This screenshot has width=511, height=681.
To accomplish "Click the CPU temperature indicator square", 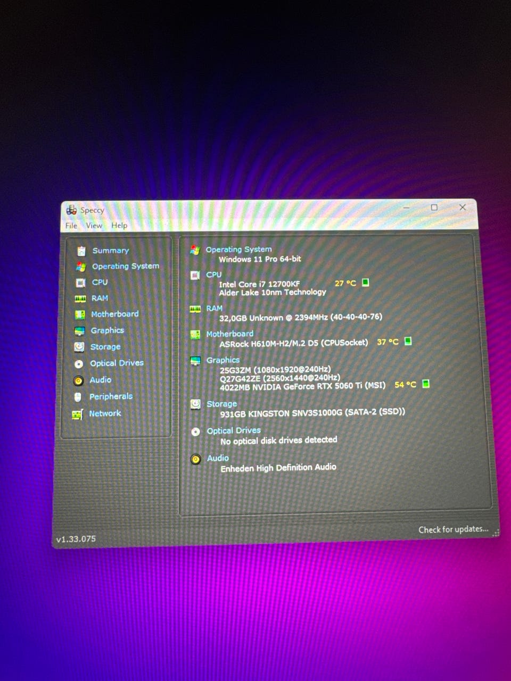I will 366,283.
